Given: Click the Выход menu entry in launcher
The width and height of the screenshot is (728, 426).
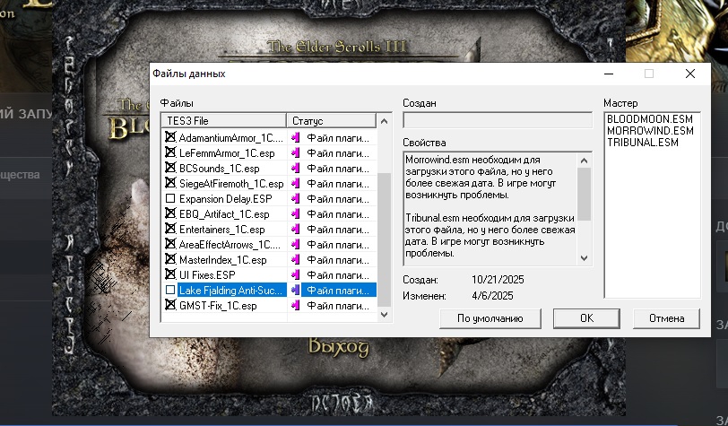Looking at the screenshot, I should [339, 346].
